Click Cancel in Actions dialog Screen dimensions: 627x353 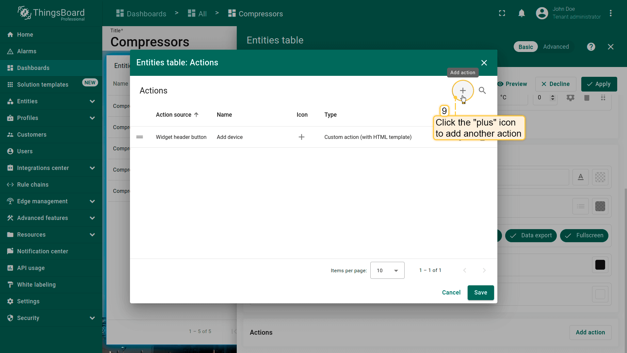click(451, 293)
